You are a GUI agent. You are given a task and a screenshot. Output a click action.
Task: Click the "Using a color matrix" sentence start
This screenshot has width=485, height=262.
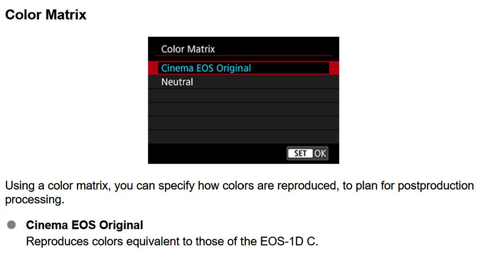click(x=58, y=186)
